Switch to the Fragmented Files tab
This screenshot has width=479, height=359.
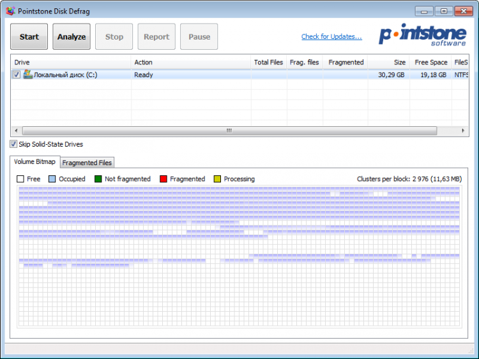coord(87,163)
